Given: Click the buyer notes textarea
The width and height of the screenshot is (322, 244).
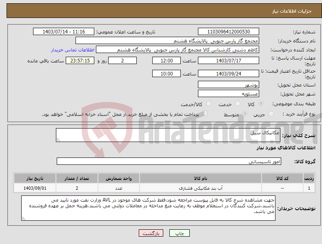Looking at the screenshot, I should (x=148, y=208).
